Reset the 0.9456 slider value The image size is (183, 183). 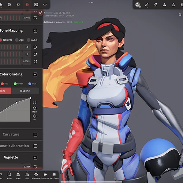pyautogui.click(x=35, y=18)
